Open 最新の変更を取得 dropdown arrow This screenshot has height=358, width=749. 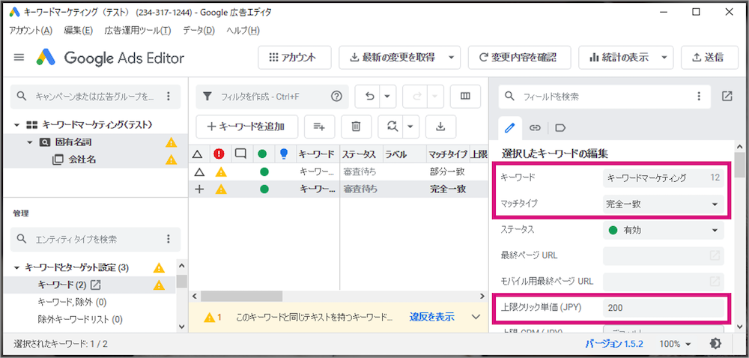pos(452,58)
